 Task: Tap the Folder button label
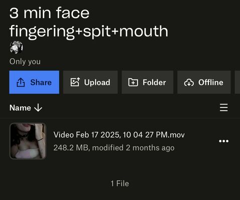point(154,82)
